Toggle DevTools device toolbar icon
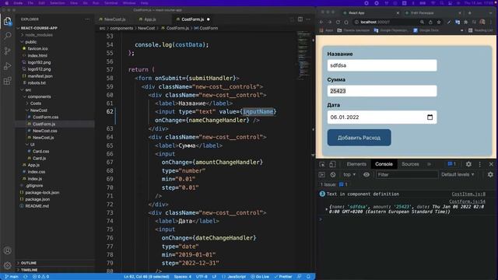498x280 pixels. (x=332, y=164)
